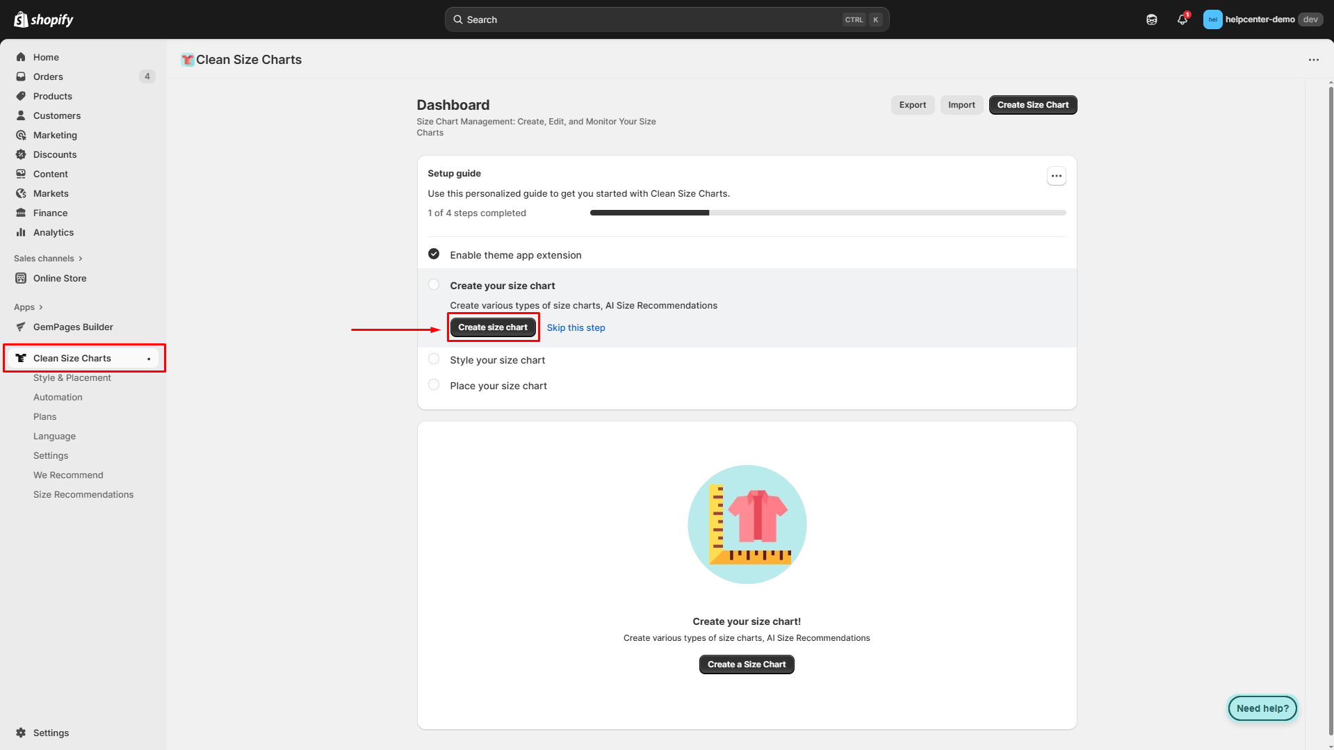The width and height of the screenshot is (1334, 750).
Task: Open Customers section
Action: coord(57,115)
